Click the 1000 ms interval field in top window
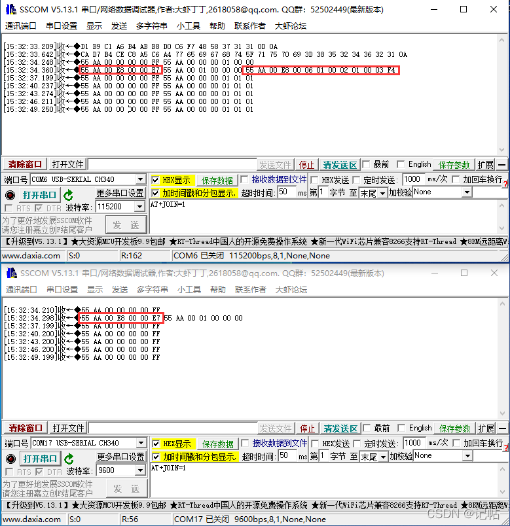The height and width of the screenshot is (526, 510). 414,179
